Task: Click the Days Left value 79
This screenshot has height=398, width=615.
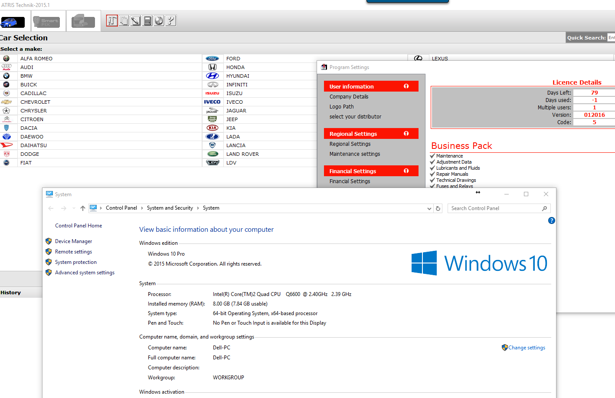Action: pyautogui.click(x=594, y=92)
